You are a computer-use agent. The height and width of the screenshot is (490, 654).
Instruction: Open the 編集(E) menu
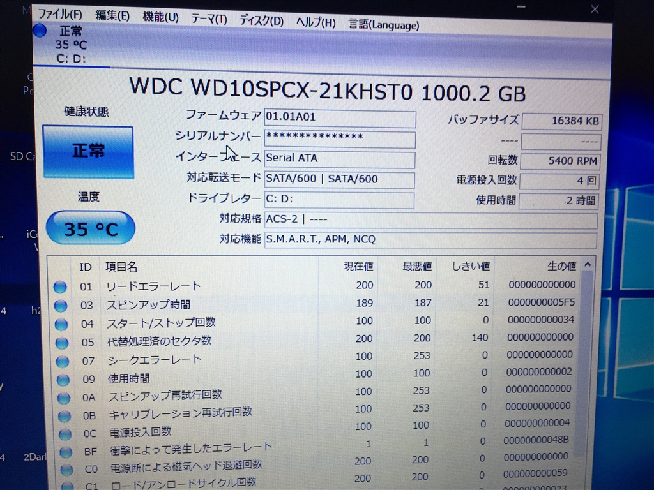[x=112, y=16]
